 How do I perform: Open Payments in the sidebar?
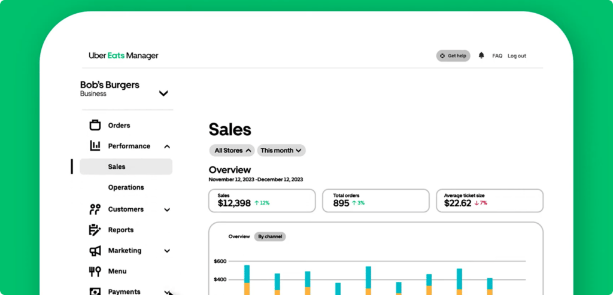click(x=125, y=291)
